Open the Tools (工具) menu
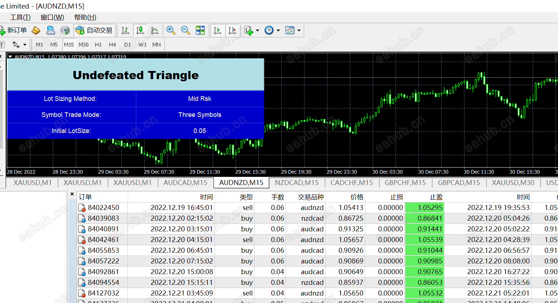Screen dimensions: 558x303 [20, 17]
